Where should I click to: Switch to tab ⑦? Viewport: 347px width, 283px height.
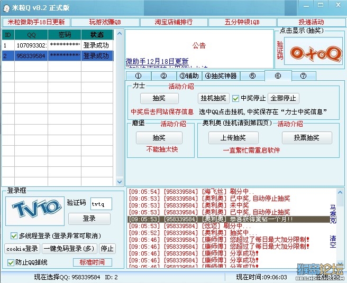pyautogui.click(x=304, y=76)
